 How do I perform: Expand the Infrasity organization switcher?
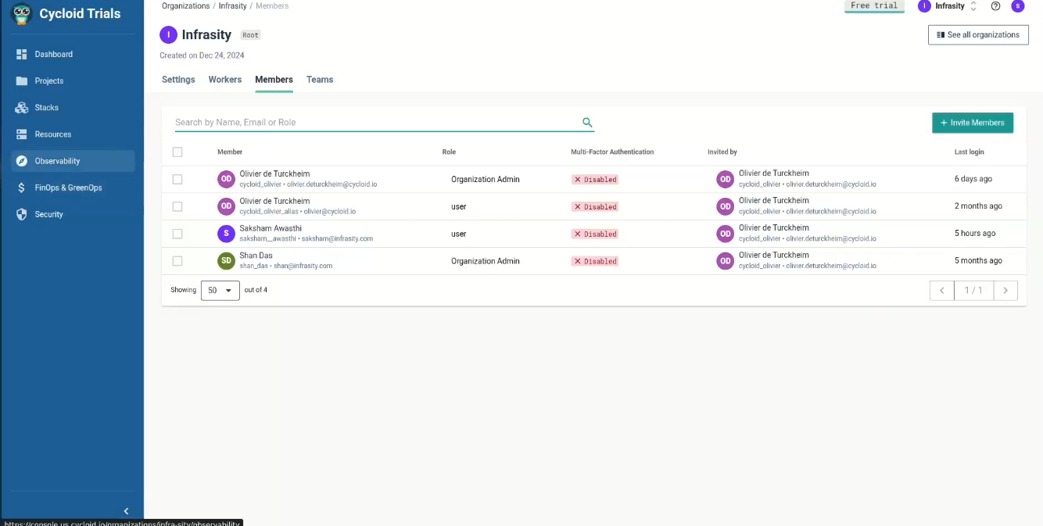pyautogui.click(x=973, y=6)
